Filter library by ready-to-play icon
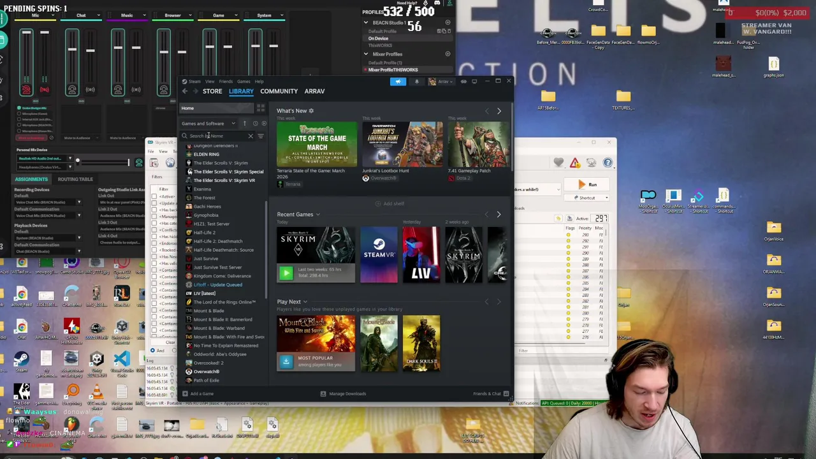 coord(264,124)
